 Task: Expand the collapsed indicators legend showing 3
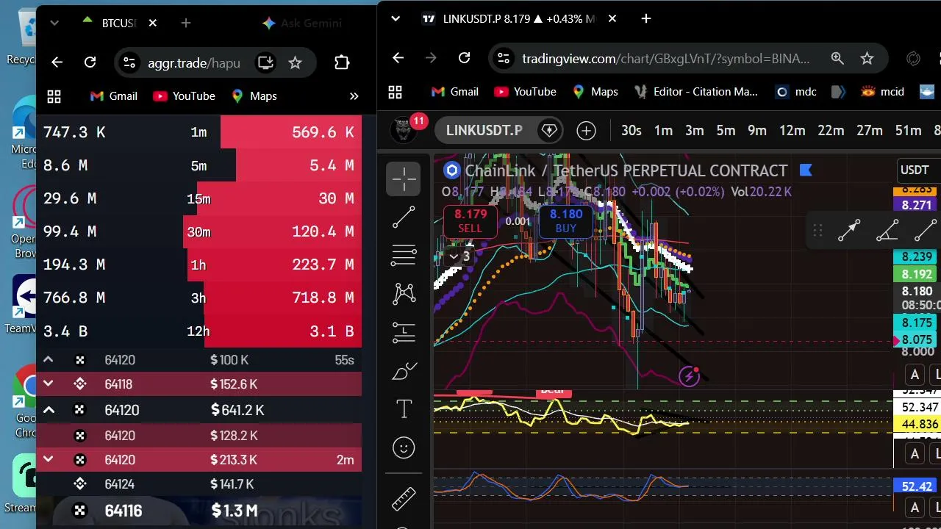pos(459,256)
